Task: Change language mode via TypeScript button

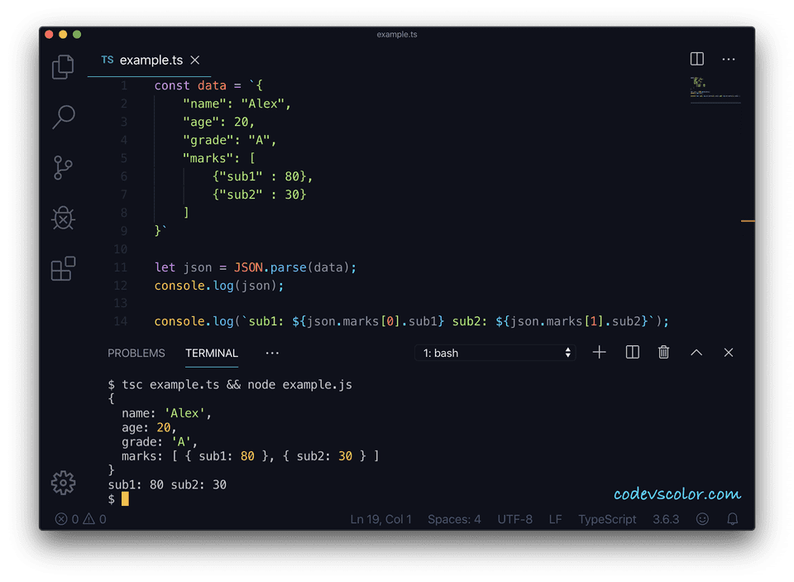Action: 607,519
